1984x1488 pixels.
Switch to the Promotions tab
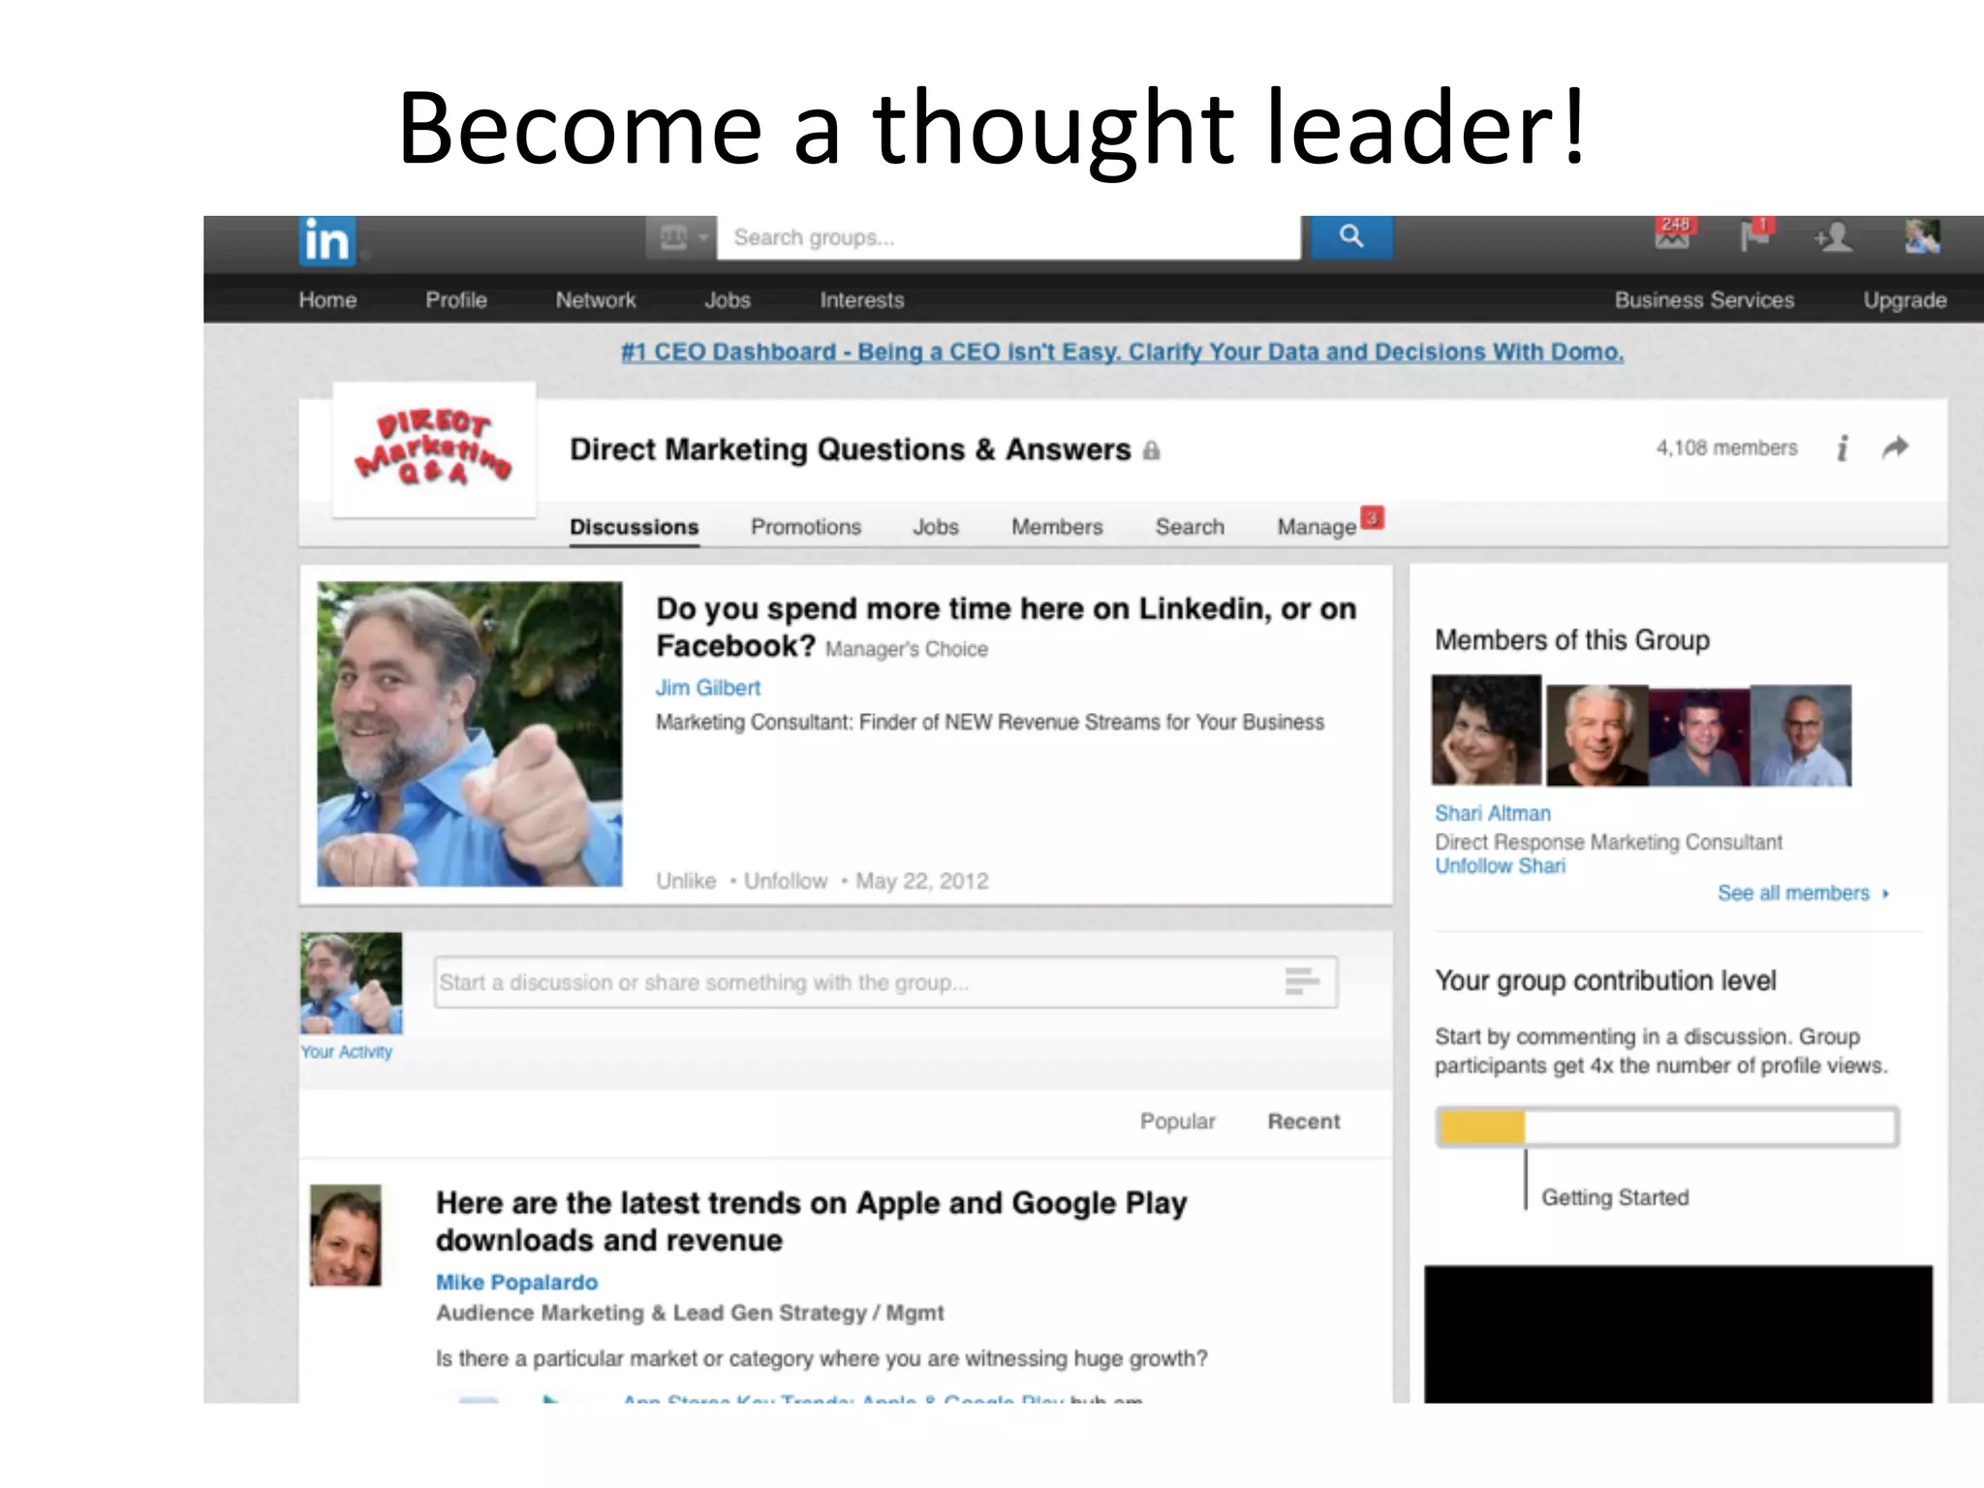click(x=806, y=527)
